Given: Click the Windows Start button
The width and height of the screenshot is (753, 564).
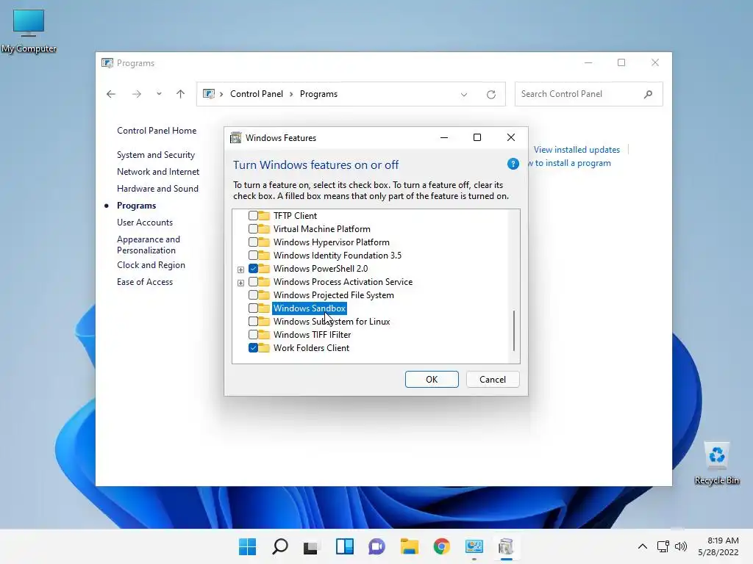Looking at the screenshot, I should (247, 546).
